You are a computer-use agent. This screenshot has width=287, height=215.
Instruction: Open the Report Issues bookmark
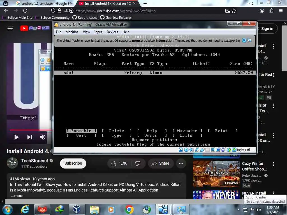coord(85,18)
